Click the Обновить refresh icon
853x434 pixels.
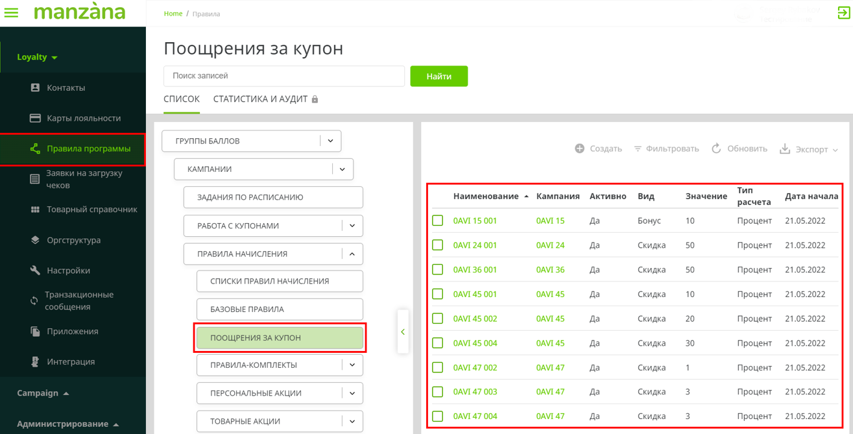[716, 149]
